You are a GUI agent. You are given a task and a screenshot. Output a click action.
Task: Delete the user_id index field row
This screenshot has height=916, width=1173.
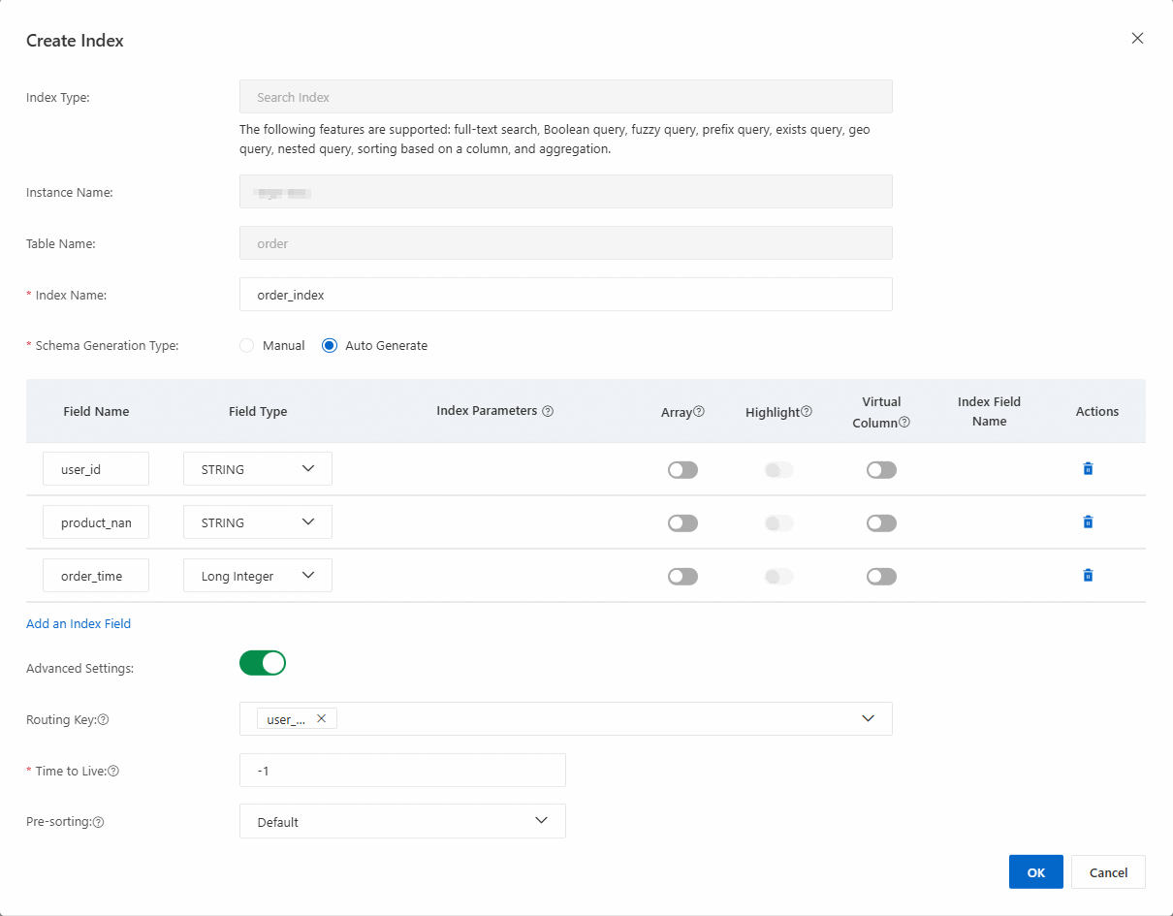click(x=1088, y=469)
